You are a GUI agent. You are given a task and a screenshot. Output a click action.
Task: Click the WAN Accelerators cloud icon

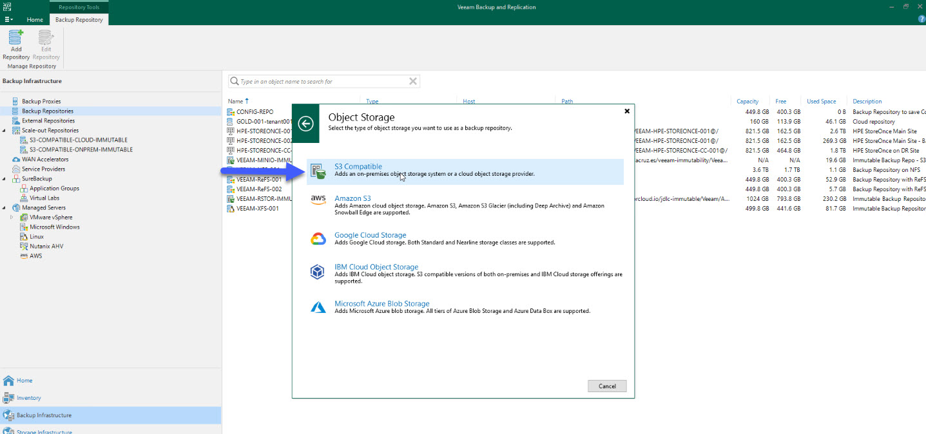(15, 159)
